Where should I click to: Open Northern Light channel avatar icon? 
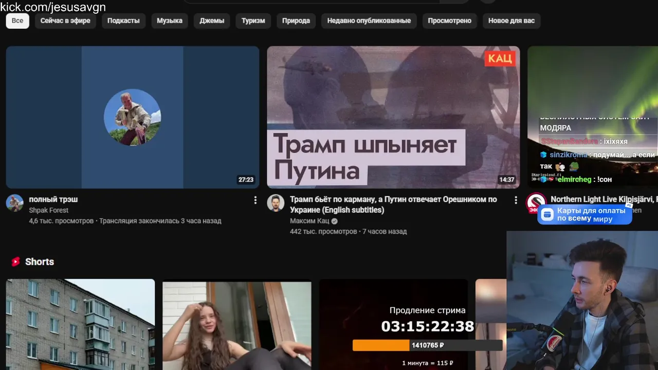pyautogui.click(x=536, y=203)
